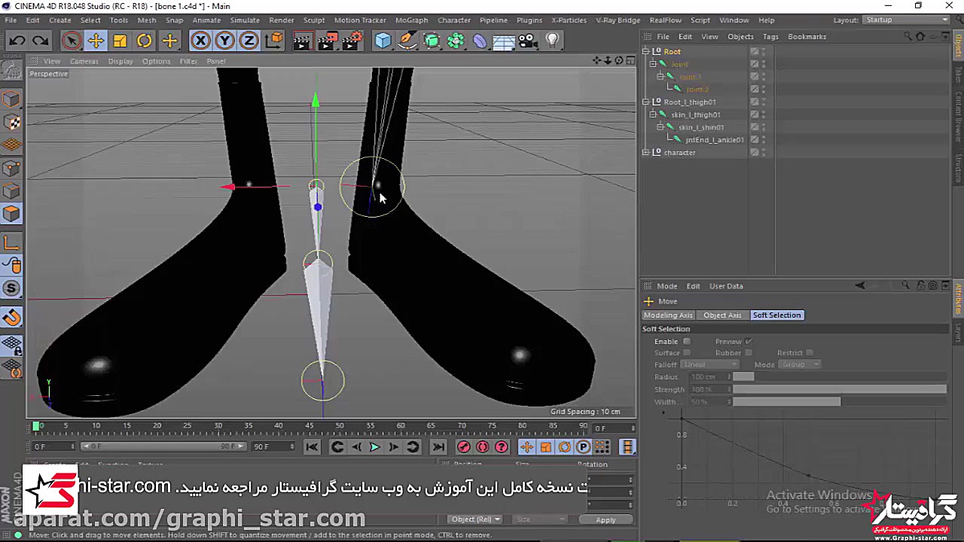Click the Undo arrow icon

click(17, 41)
